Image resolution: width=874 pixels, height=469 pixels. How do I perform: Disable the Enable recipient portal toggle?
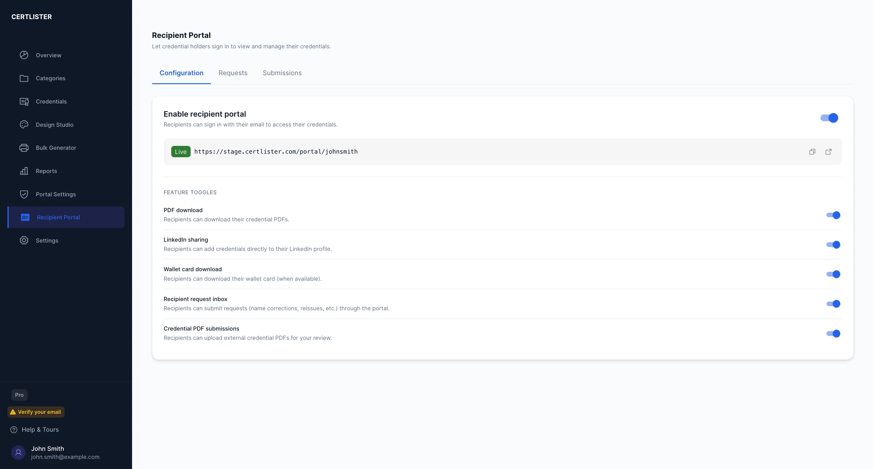[x=829, y=118]
